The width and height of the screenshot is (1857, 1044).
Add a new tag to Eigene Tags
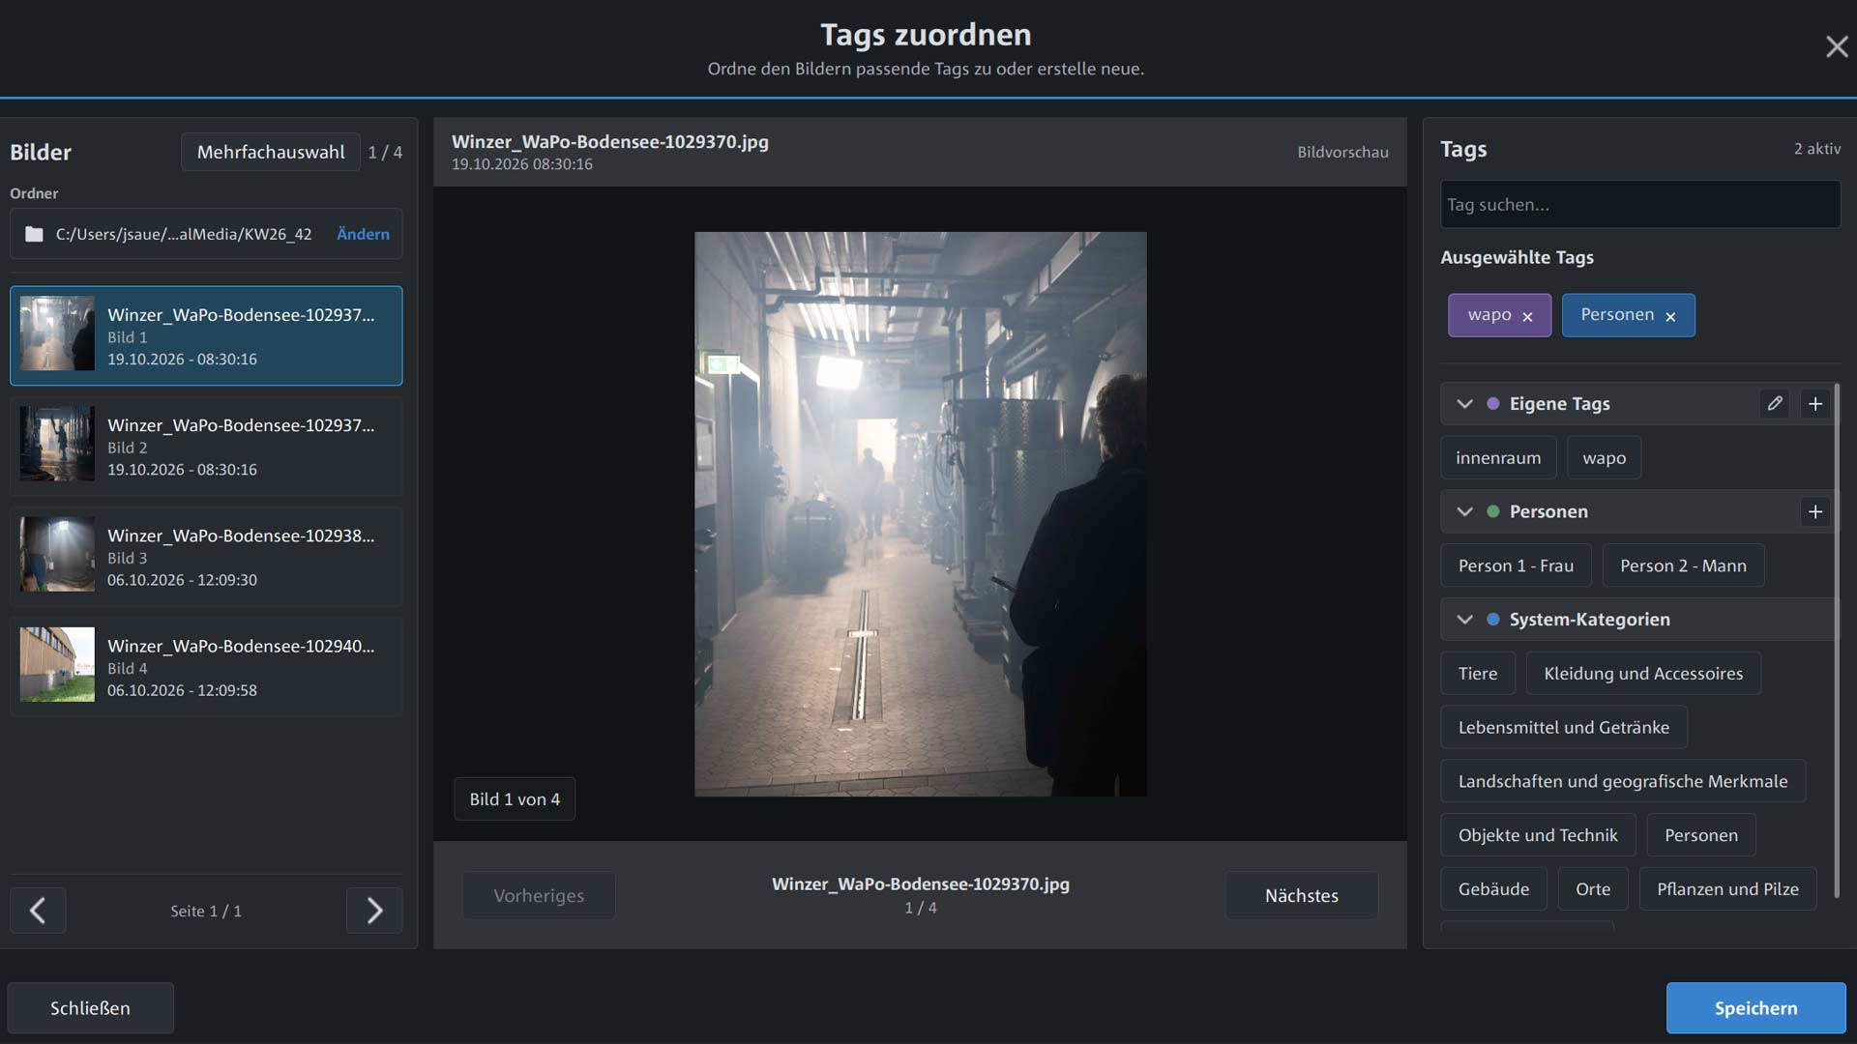point(1815,403)
